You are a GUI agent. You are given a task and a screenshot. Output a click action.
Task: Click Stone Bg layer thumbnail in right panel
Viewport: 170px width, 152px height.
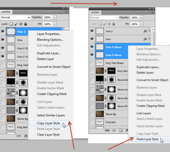(100, 114)
